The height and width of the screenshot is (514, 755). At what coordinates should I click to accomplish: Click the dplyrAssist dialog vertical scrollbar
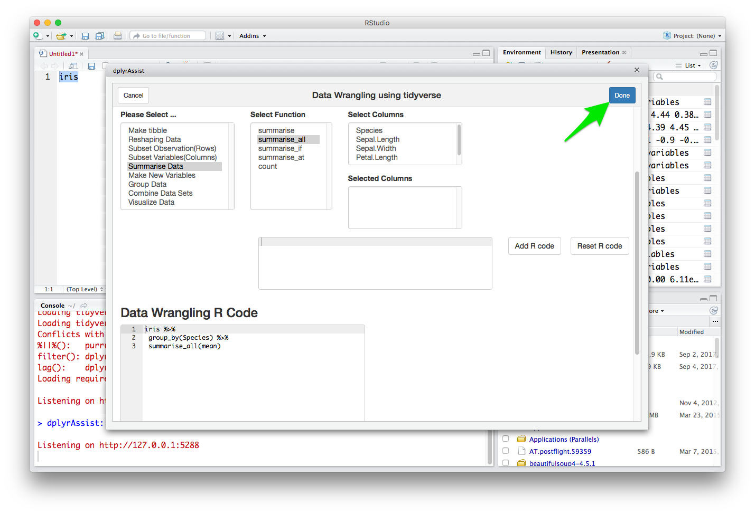click(637, 263)
